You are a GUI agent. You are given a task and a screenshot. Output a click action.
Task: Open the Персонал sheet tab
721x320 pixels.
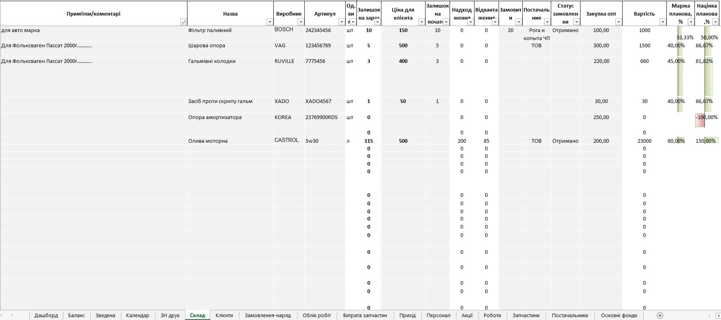pos(438,316)
